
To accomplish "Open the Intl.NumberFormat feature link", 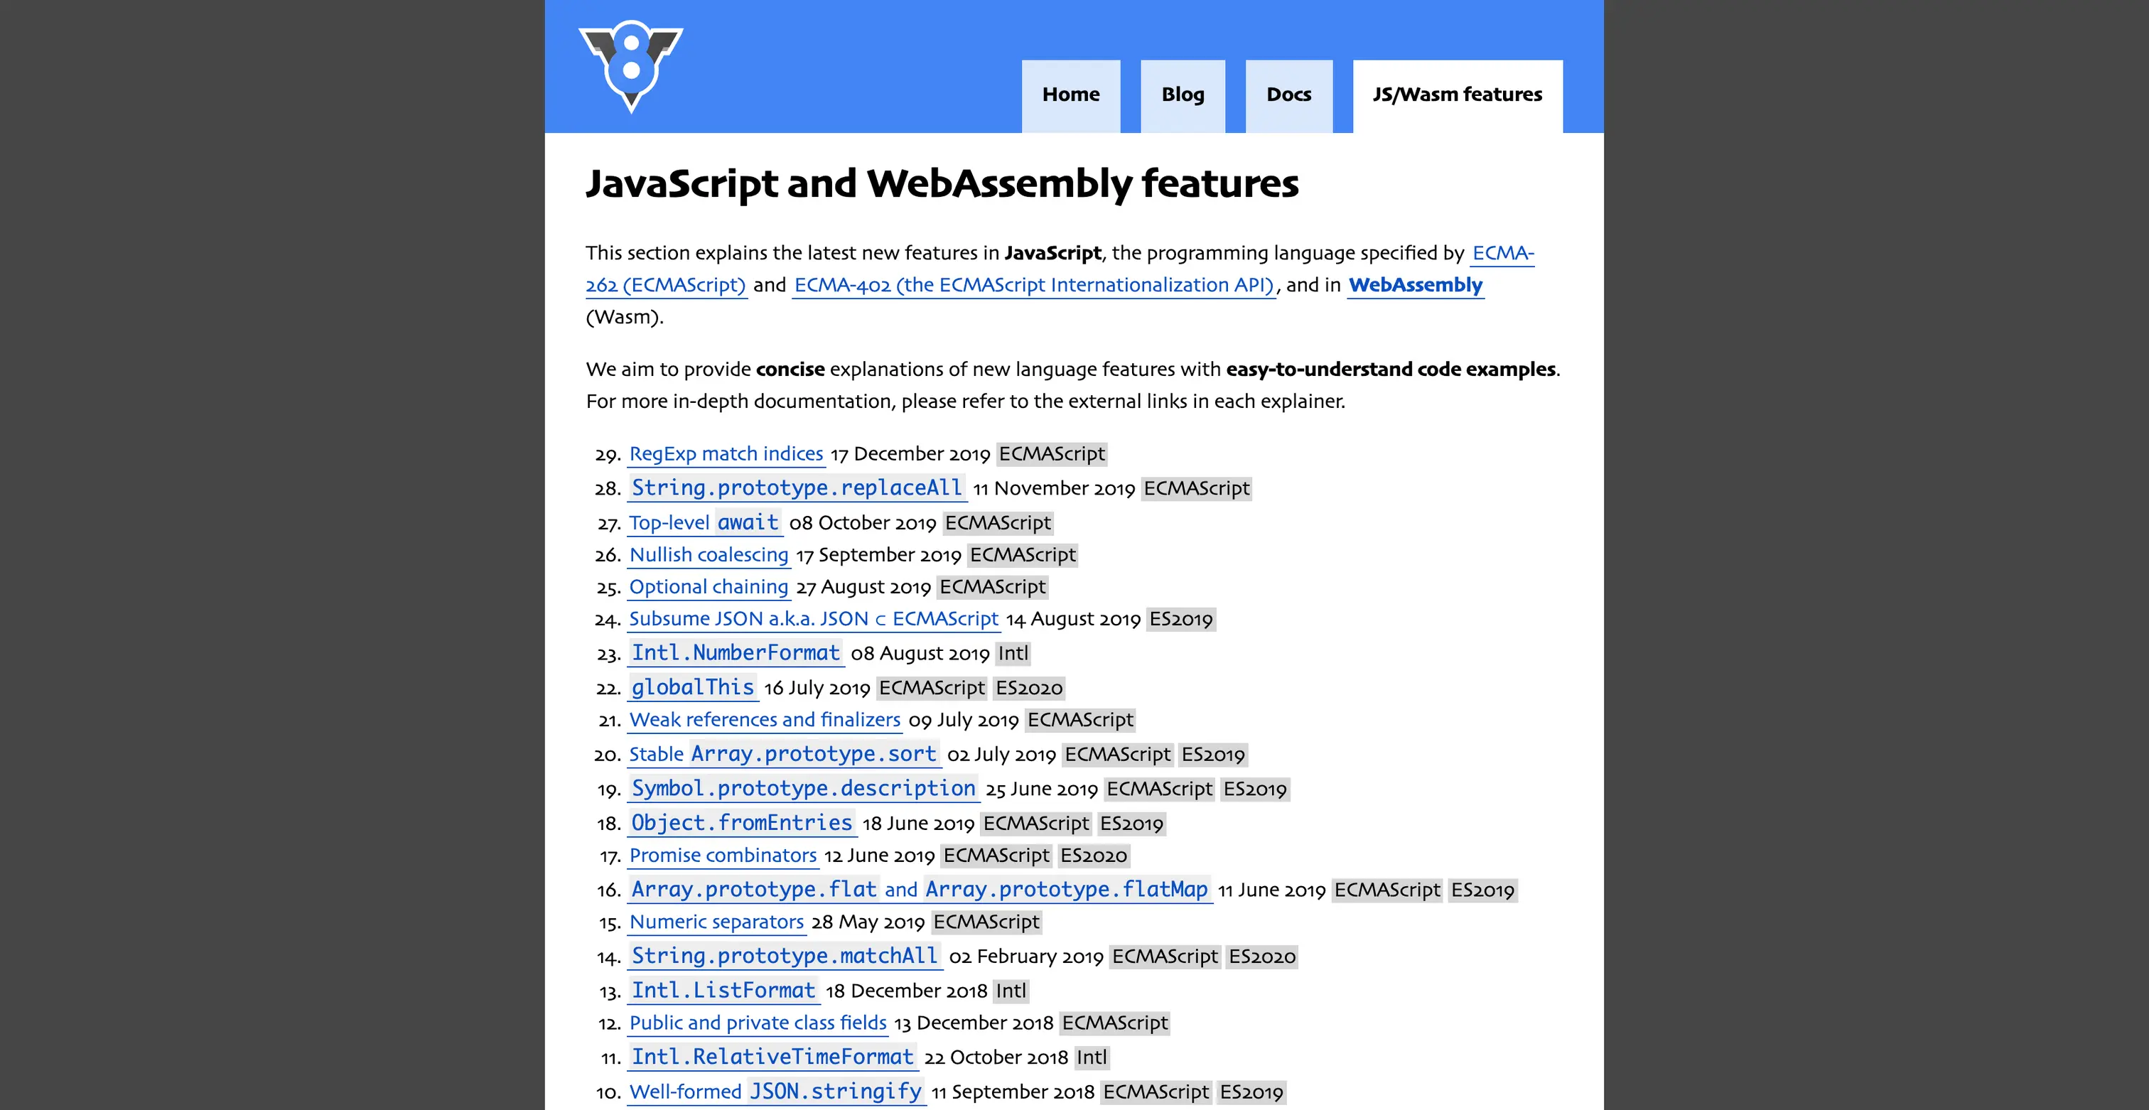I will pos(735,653).
